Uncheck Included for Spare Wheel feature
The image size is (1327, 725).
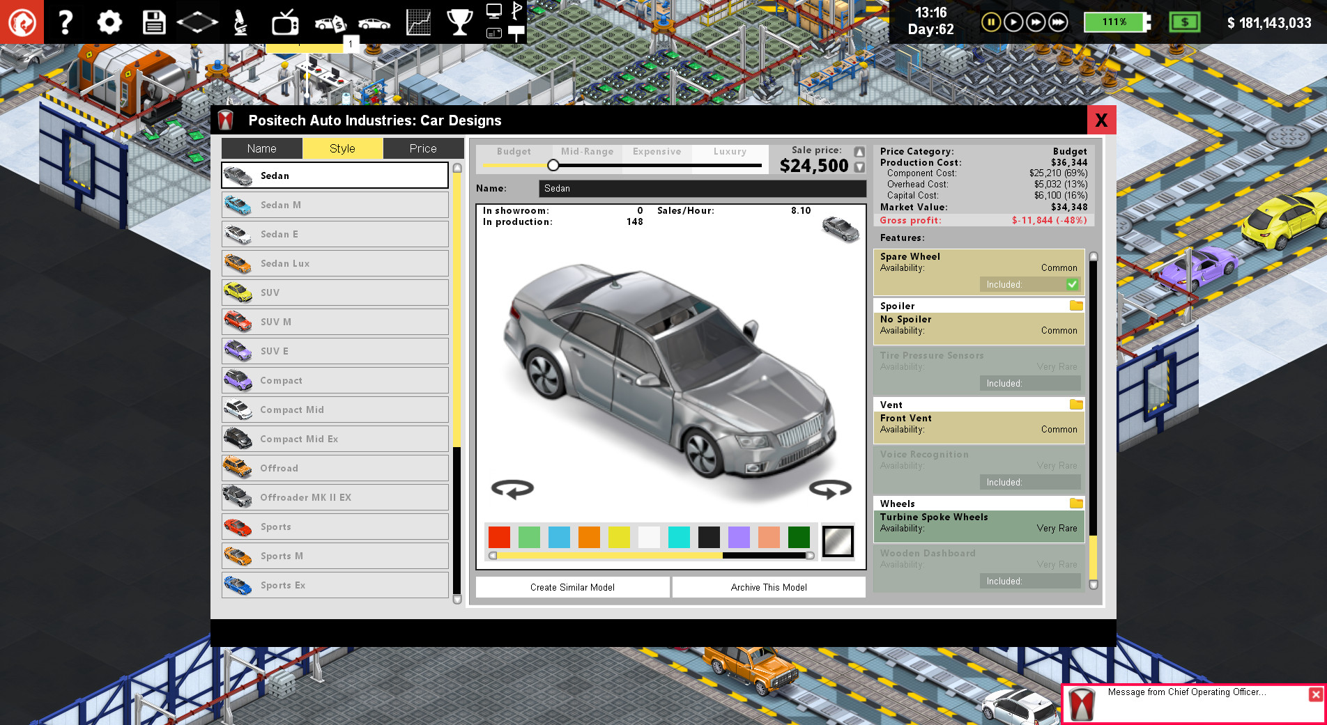pos(1071,284)
